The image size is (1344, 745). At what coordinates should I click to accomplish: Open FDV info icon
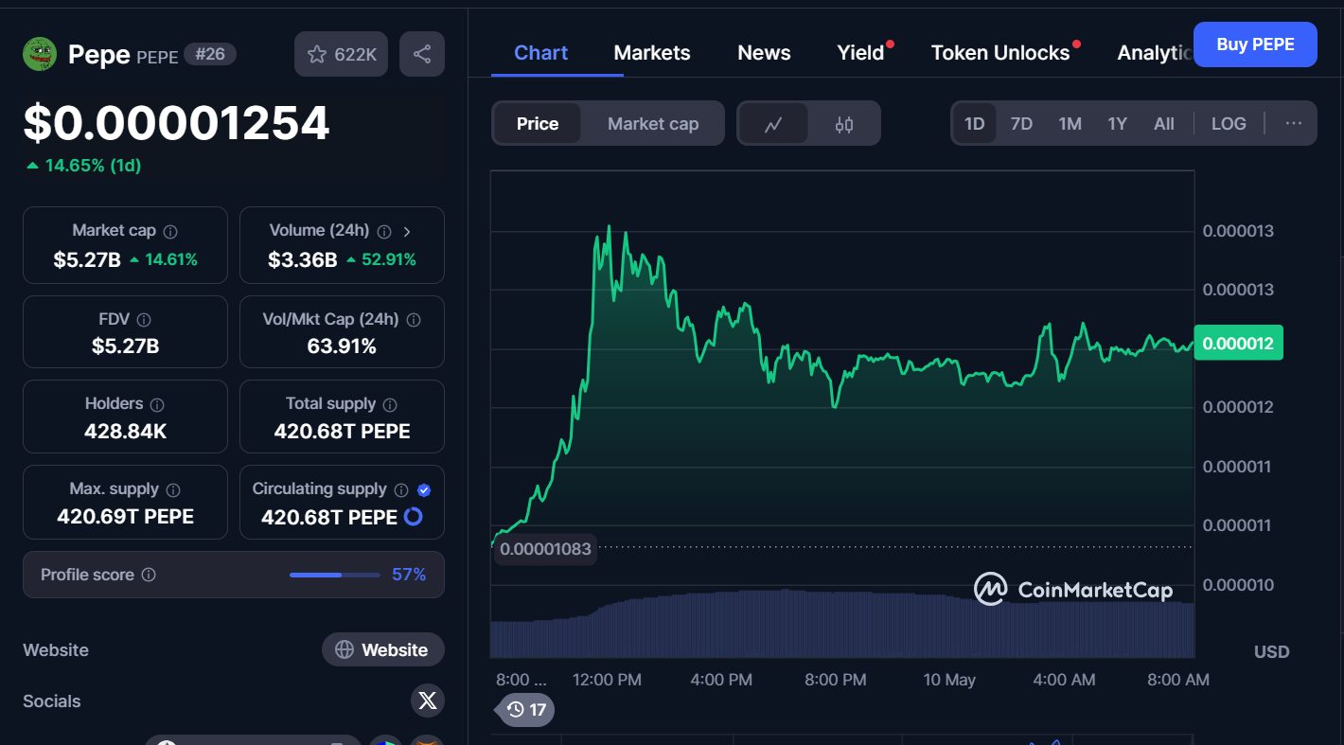click(x=144, y=320)
